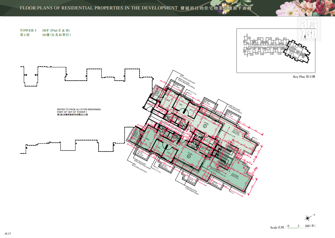Click the Flat Roof (For Flat H) area
This screenshot has width=335, height=238.
click(235, 176)
